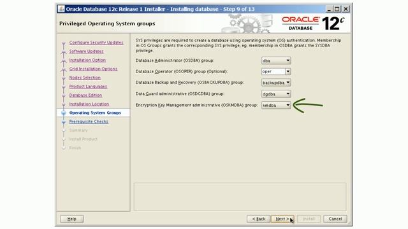Image resolution: width=408 pixels, height=229 pixels.
Task: Click the Encryption Key Management group label
Action: pos(196,105)
